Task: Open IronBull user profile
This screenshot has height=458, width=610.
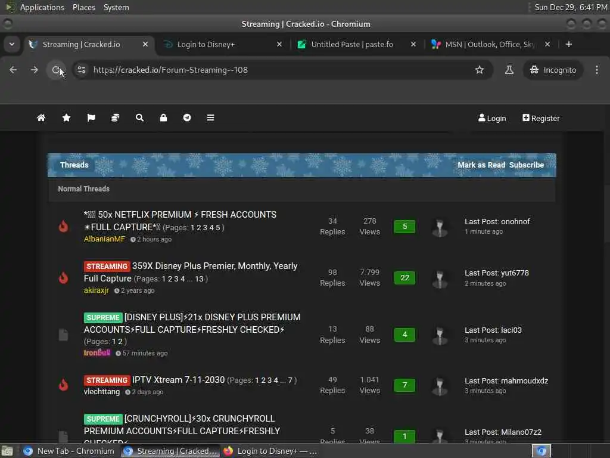Action: coord(97,352)
